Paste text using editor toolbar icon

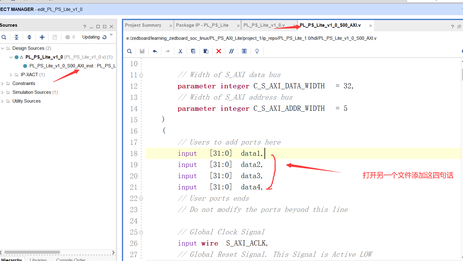[206, 51]
